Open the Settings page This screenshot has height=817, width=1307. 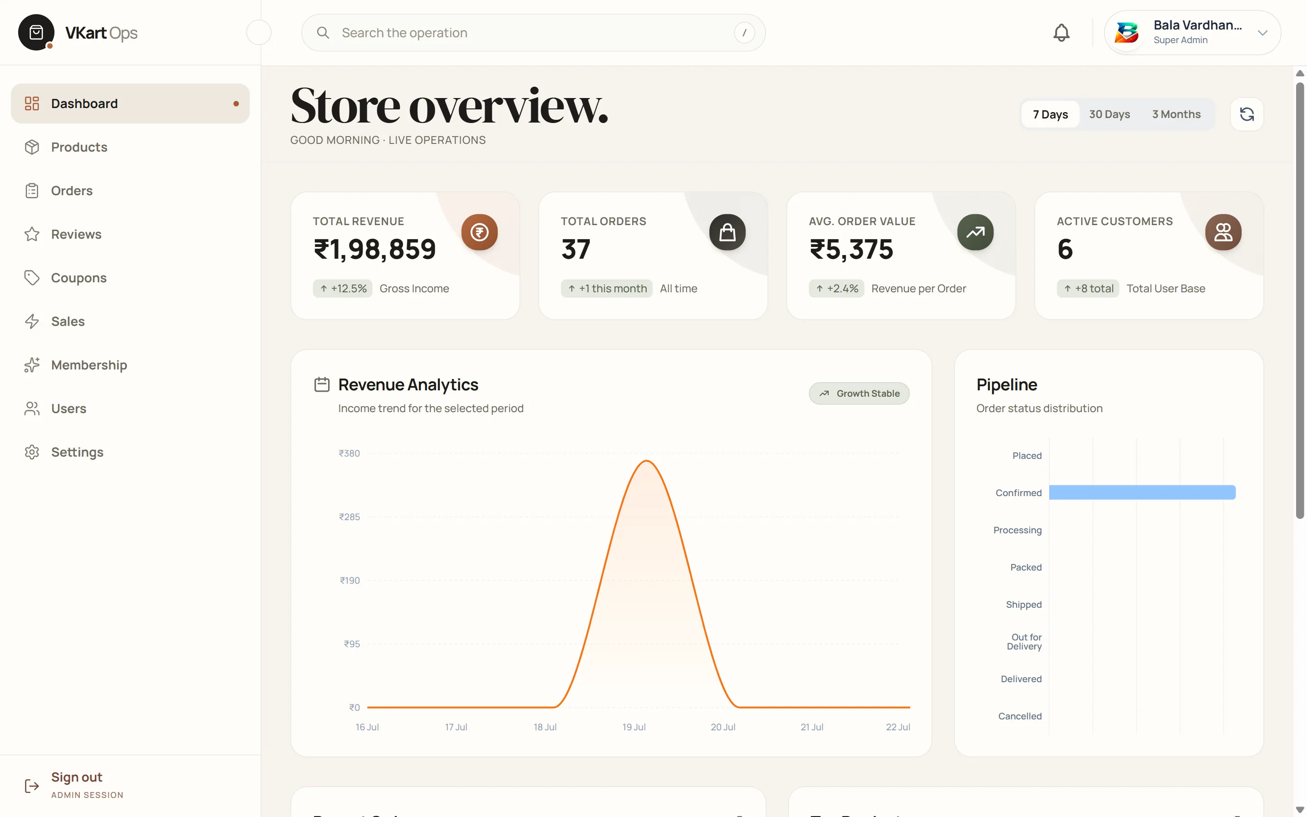coord(130,452)
